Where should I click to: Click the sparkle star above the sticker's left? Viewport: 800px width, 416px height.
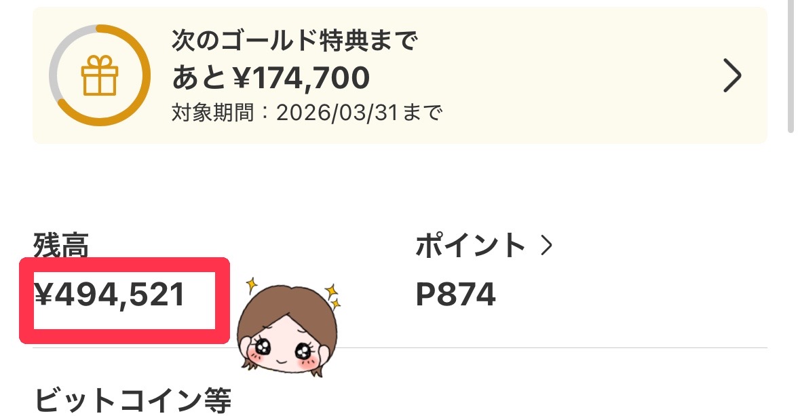(251, 286)
